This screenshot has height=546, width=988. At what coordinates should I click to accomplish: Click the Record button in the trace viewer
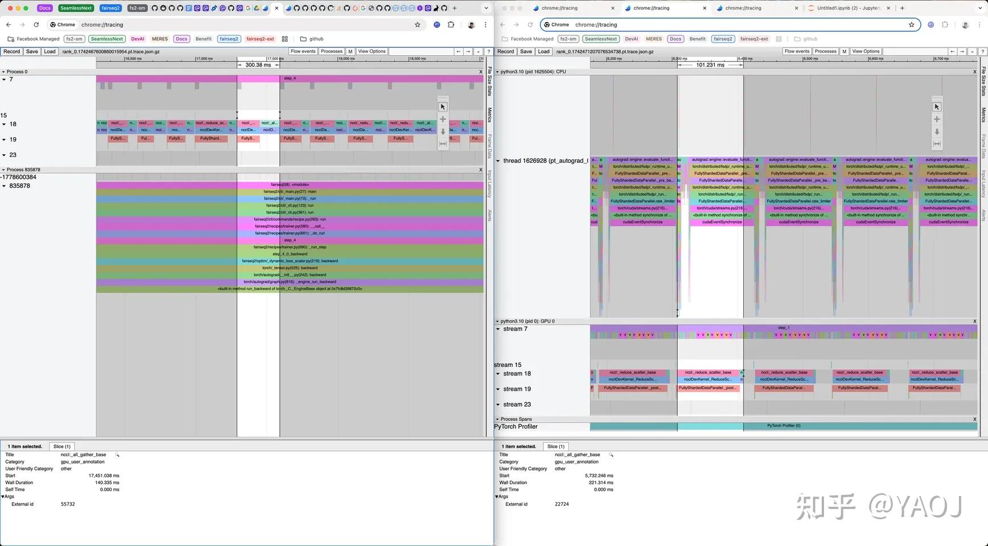pos(11,51)
